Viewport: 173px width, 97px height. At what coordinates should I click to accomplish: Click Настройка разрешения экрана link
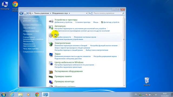point(105,56)
